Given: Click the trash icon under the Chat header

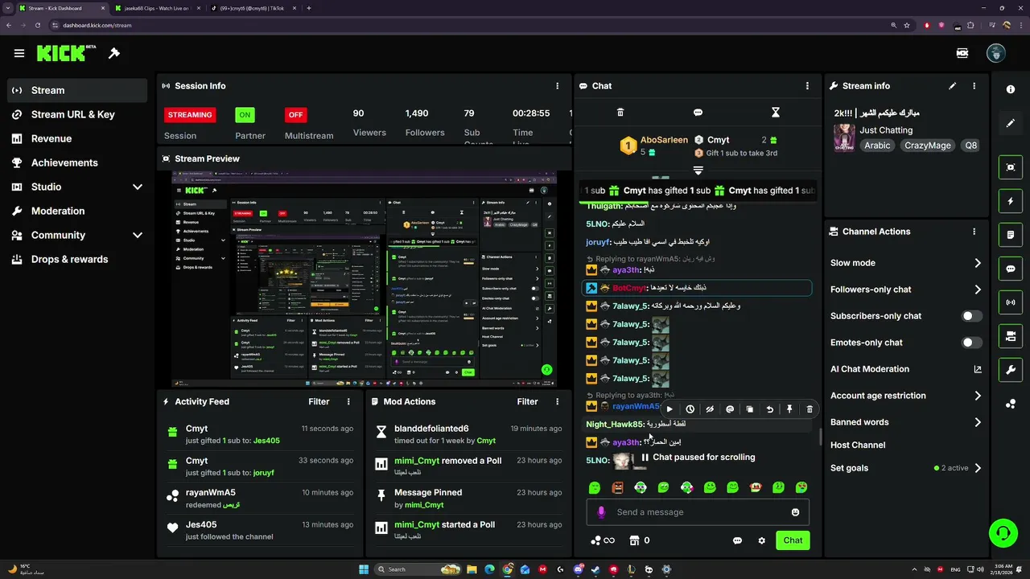Looking at the screenshot, I should click(620, 113).
